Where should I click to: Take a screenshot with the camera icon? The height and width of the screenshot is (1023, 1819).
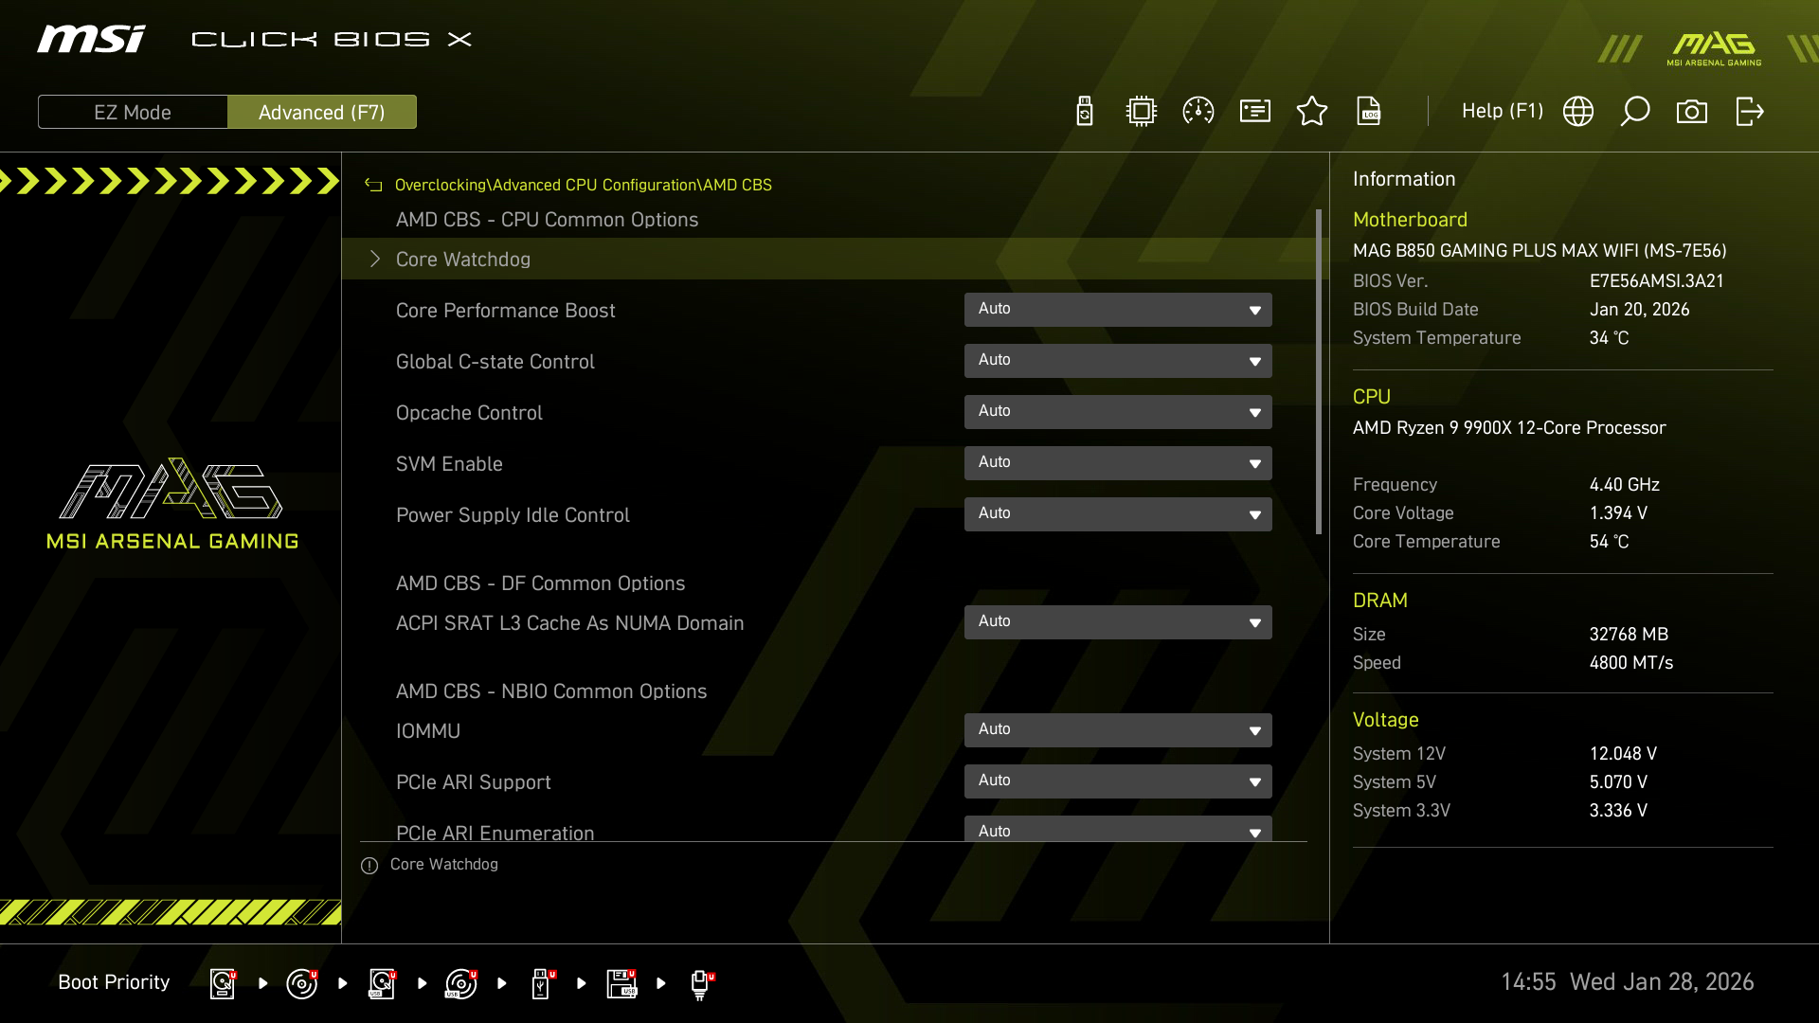1692,111
